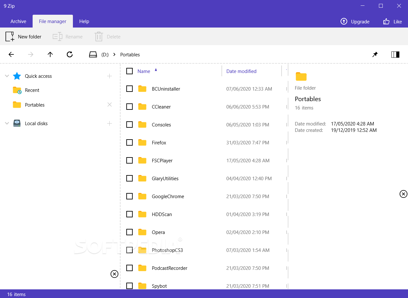Pin the current folder to Quick access
Viewport: 408px width, 298px height.
375,54
